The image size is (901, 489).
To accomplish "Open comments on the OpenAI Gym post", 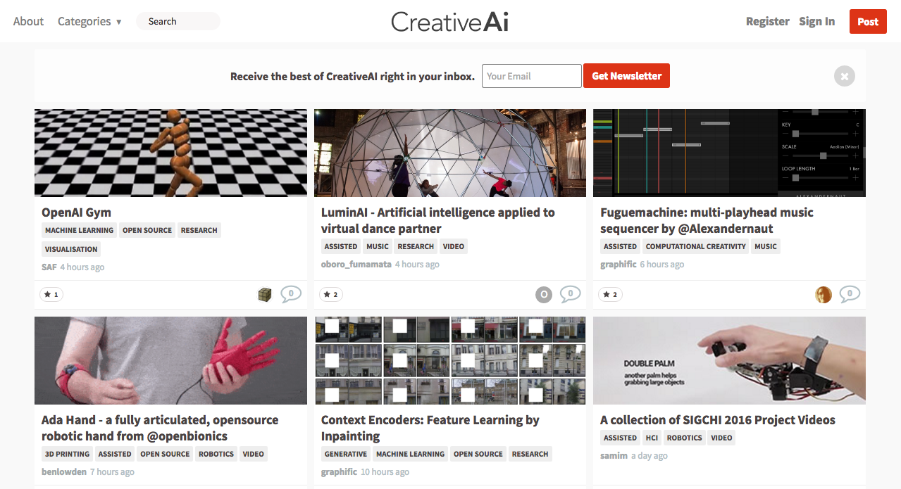I will (x=291, y=294).
